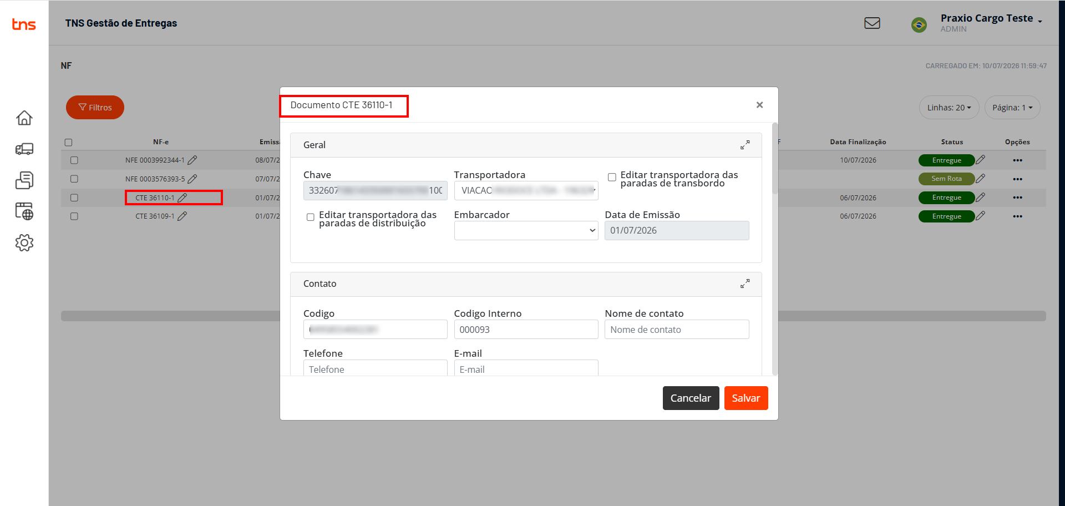The image size is (1065, 506).
Task: Open the mail envelope icon
Action: pos(872,23)
